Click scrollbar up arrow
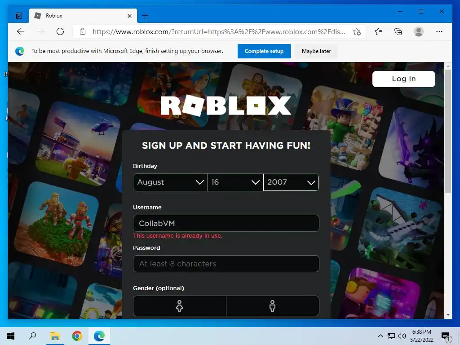The image size is (460, 345). (448, 66)
